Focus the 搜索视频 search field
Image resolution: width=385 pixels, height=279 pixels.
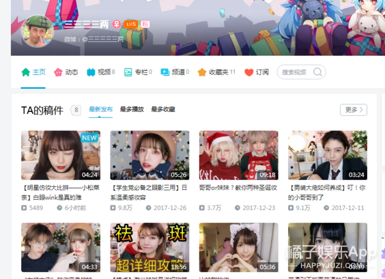coord(302,72)
